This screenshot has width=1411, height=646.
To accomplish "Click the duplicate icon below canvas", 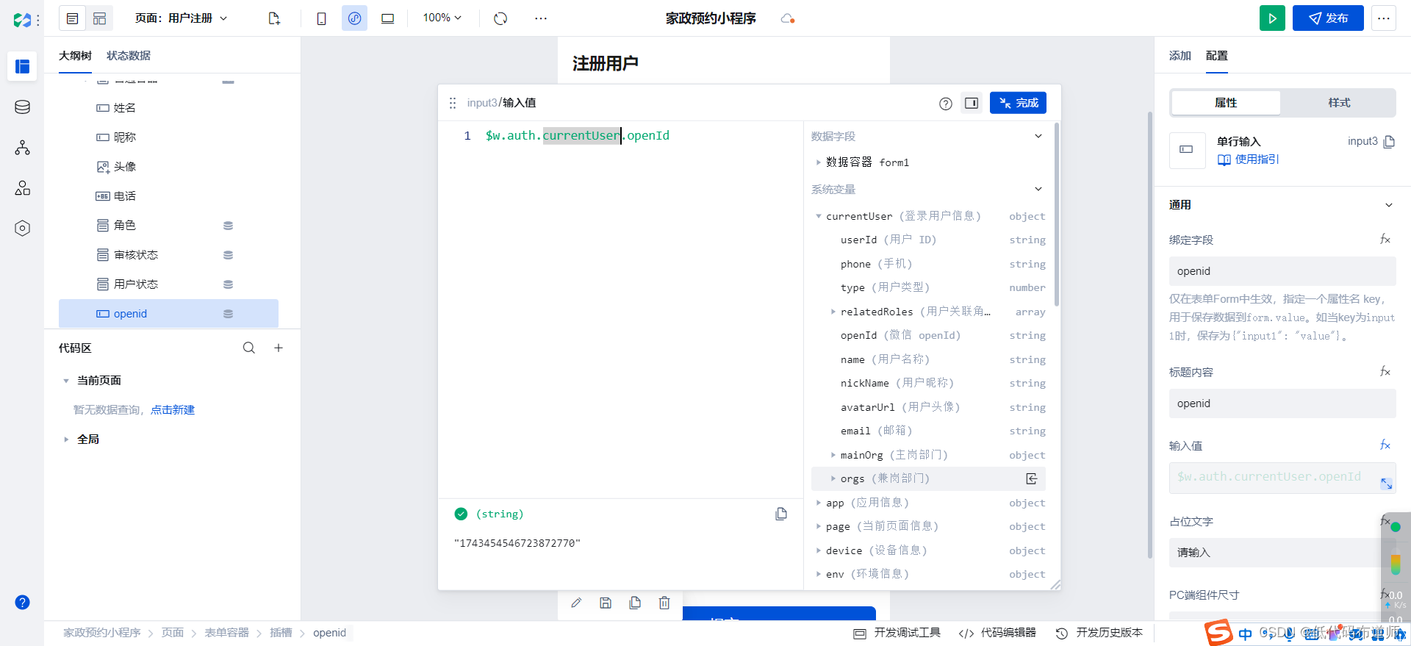I will click(x=635, y=603).
